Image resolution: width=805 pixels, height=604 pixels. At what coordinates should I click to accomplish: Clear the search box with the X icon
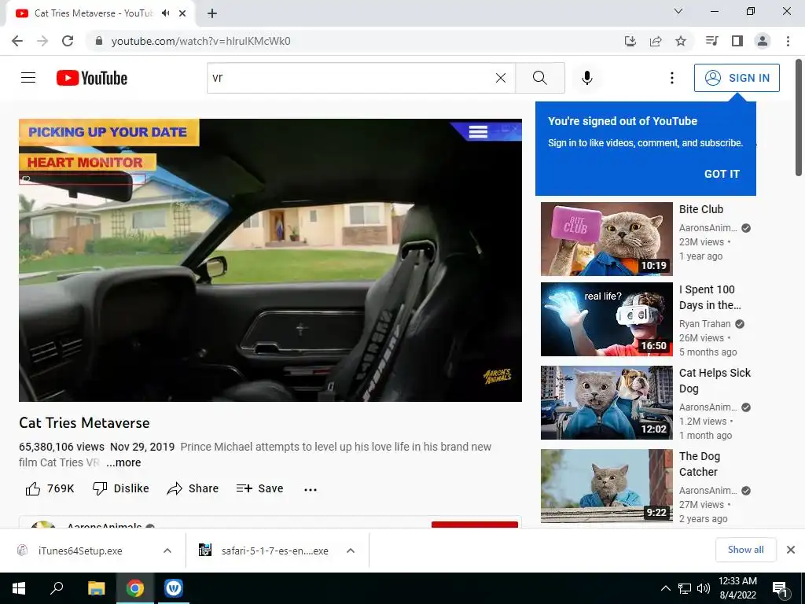501,78
